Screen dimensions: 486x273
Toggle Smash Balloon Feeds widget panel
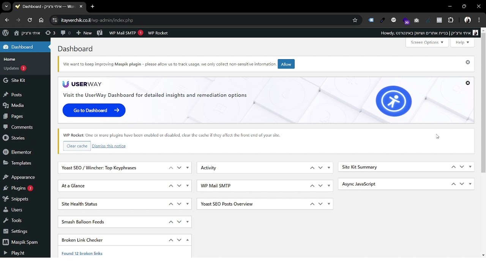pyautogui.click(x=187, y=222)
